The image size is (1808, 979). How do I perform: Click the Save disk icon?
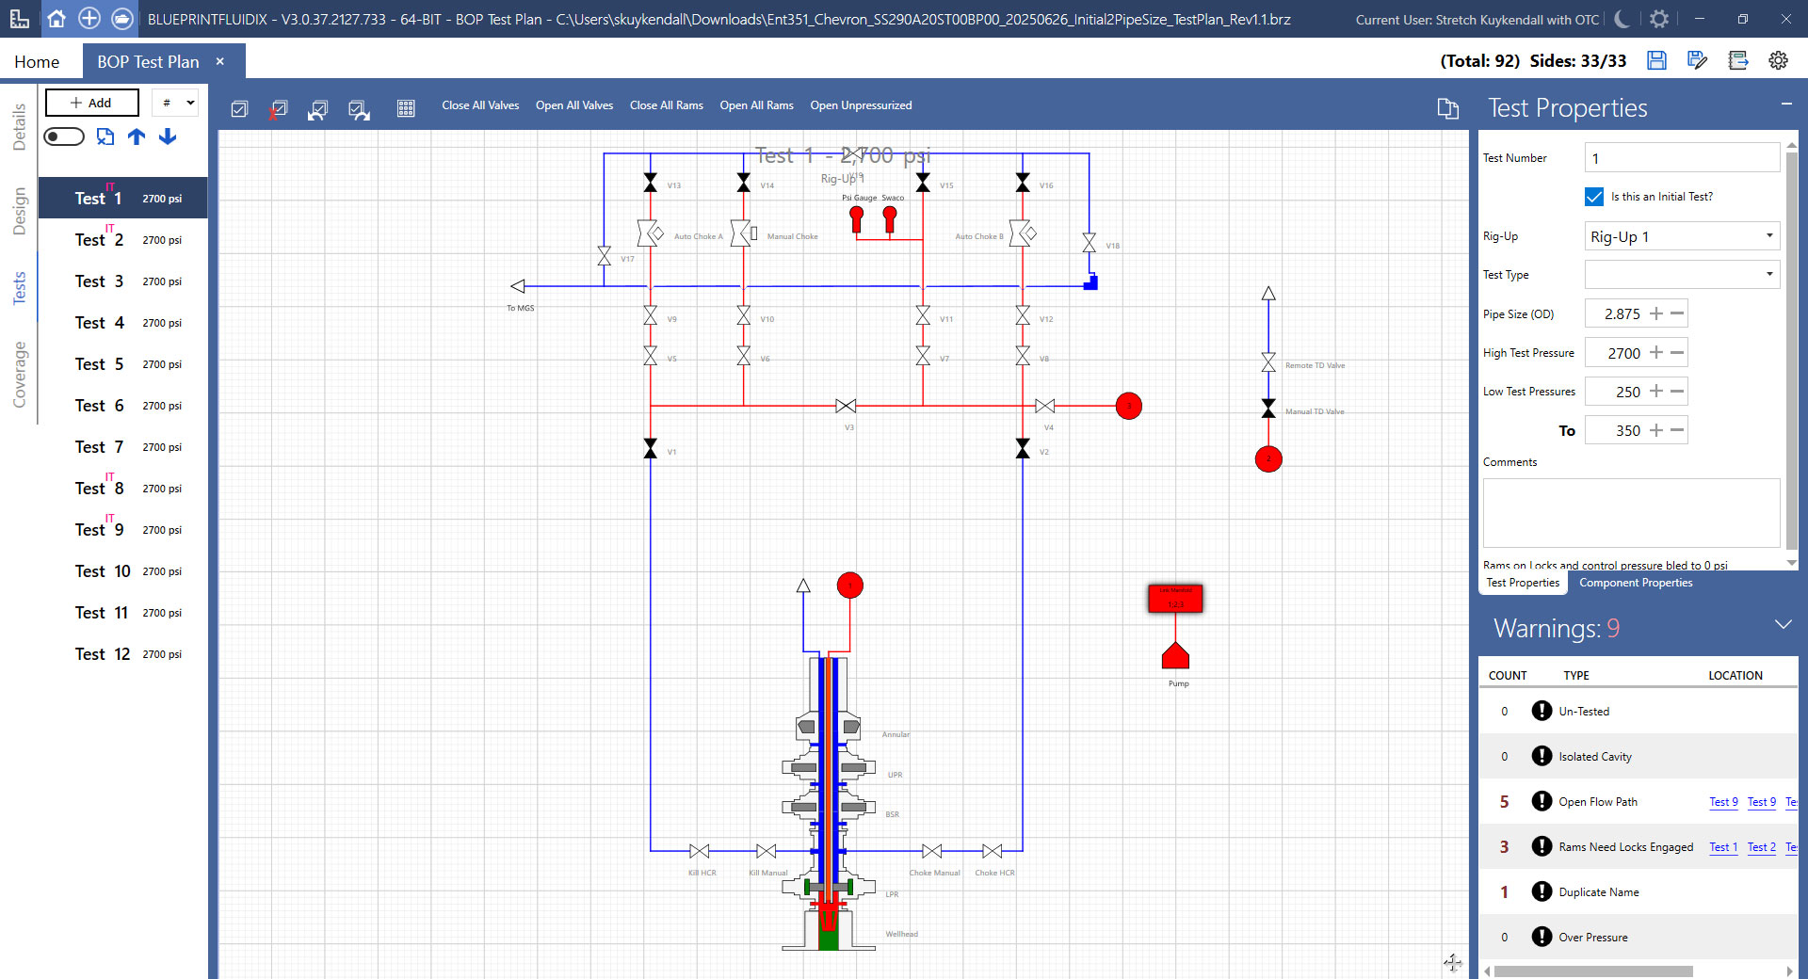tap(1656, 61)
